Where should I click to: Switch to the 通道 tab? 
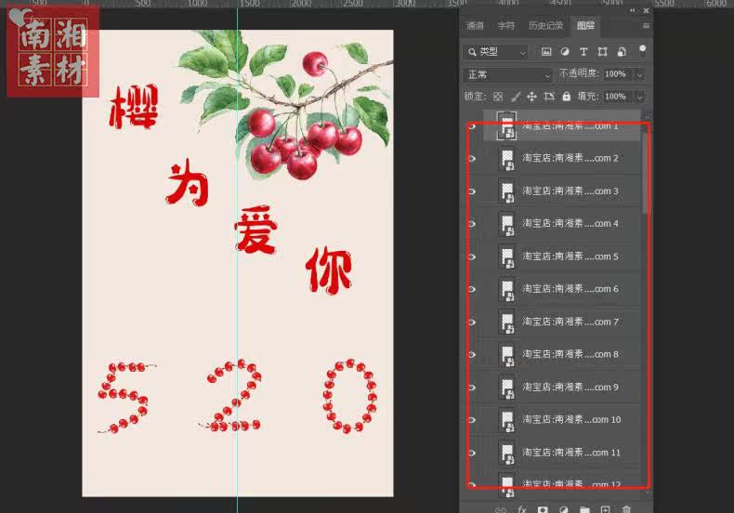pyautogui.click(x=475, y=26)
